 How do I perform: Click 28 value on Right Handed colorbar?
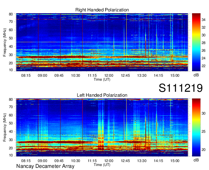pos(203,43)
